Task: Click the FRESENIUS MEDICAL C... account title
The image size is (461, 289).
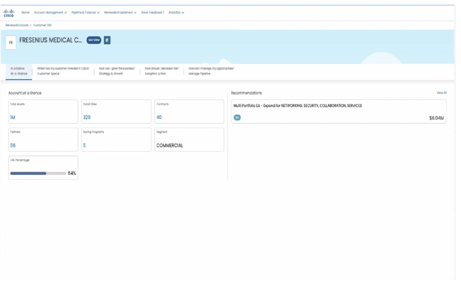Action: [x=50, y=40]
